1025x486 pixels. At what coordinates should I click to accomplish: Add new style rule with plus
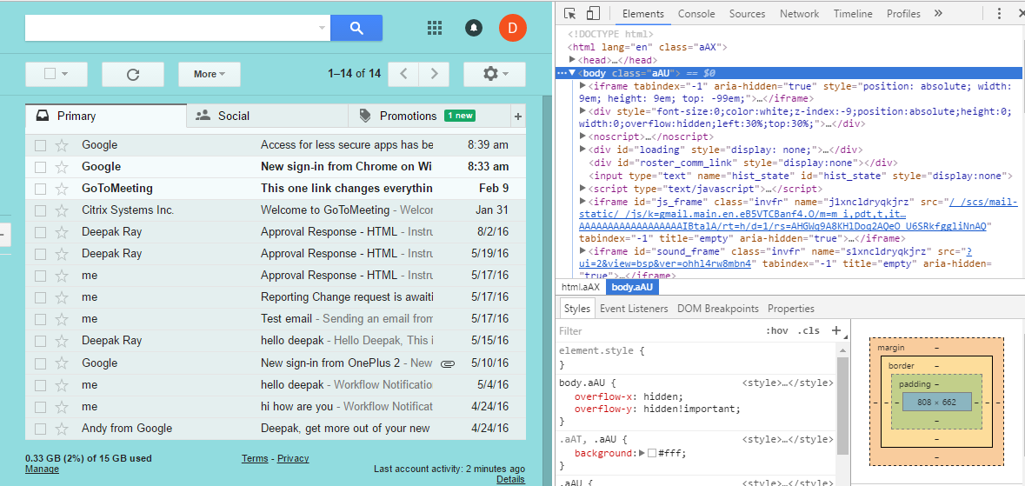835,330
